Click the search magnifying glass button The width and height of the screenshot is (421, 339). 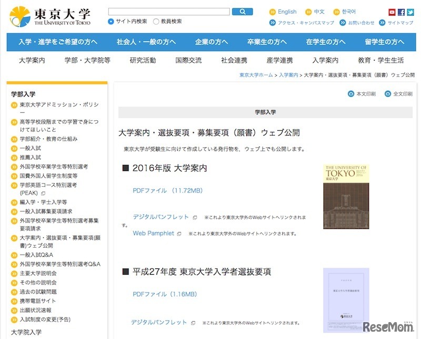coord(242,11)
